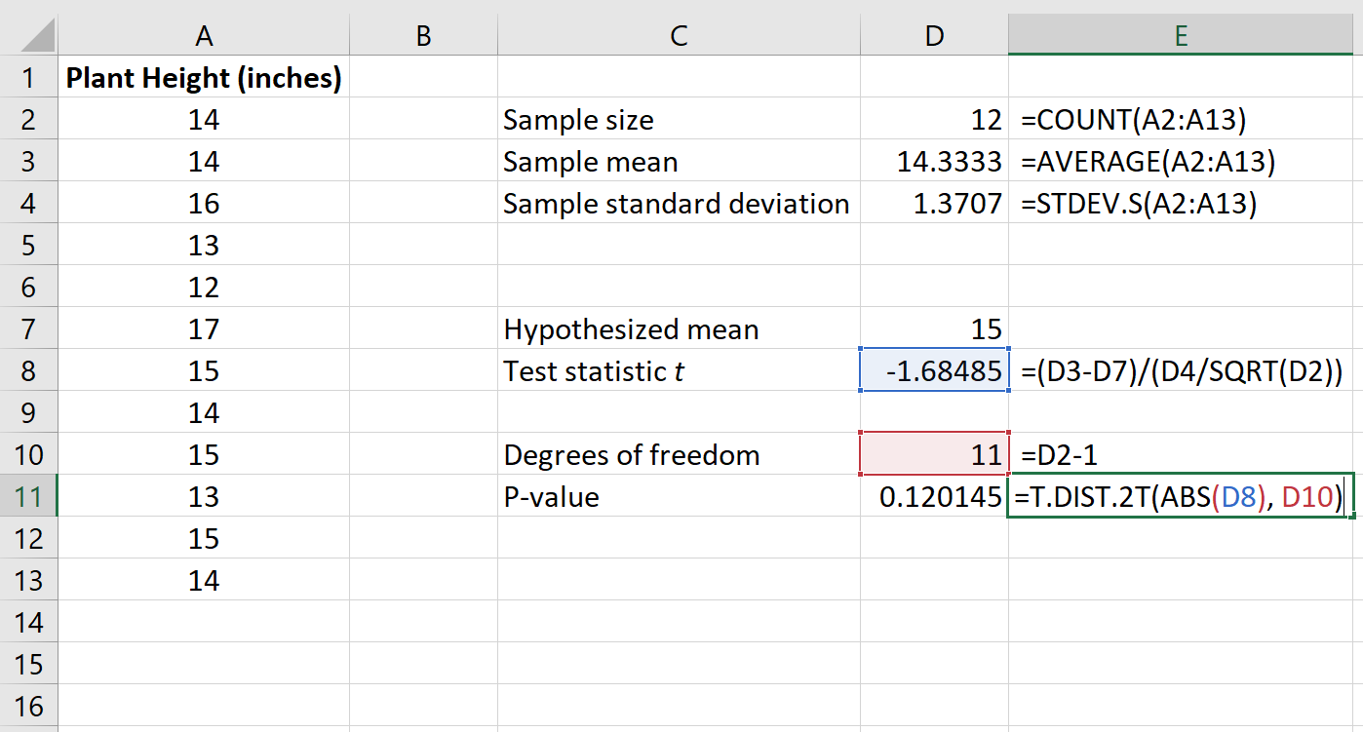This screenshot has width=1363, height=732.
Task: Click the 'Sample mean' label cell
Action: (x=679, y=161)
